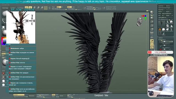Open Lightbox Tools browser
The image size is (176, 99).
[x=166, y=17]
